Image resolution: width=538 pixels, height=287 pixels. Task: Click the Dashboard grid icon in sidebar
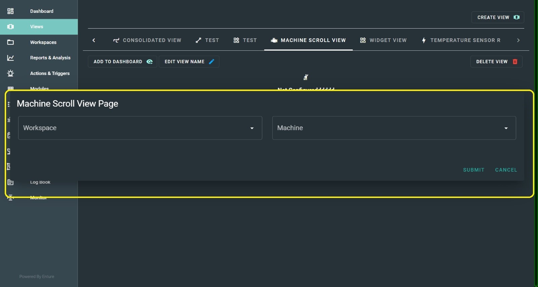click(x=10, y=11)
